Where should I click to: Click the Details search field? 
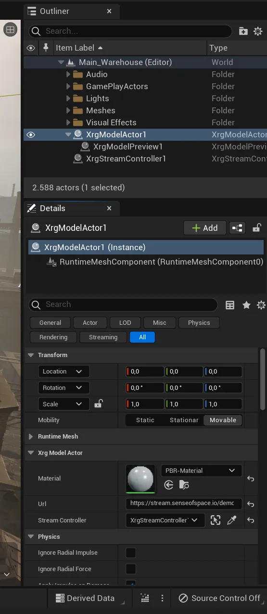[123, 305]
